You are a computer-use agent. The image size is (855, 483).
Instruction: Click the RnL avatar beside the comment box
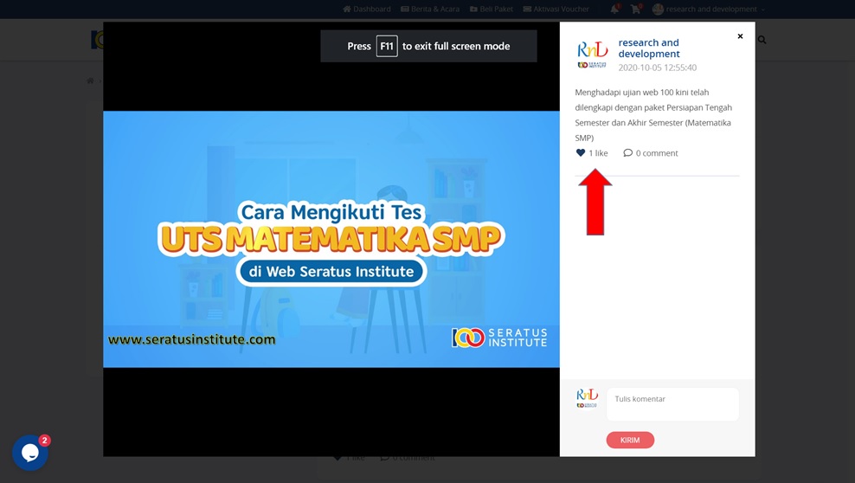point(588,398)
